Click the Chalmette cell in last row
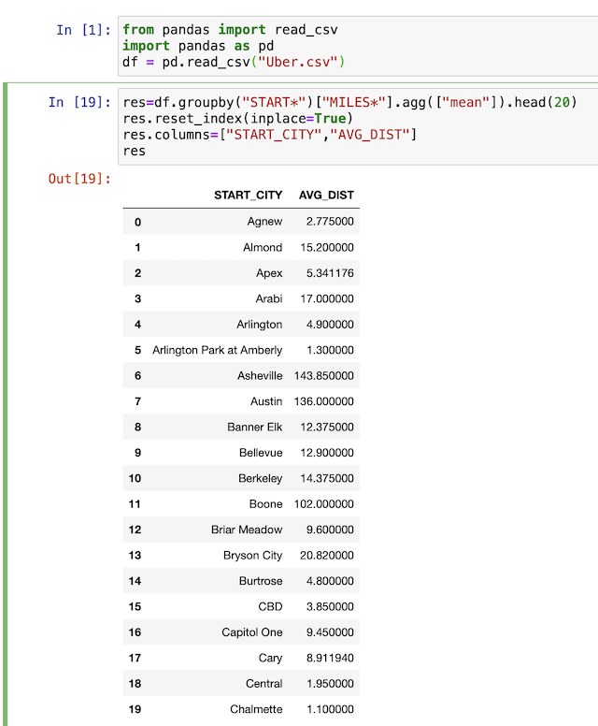This screenshot has height=726, width=598. click(x=256, y=709)
